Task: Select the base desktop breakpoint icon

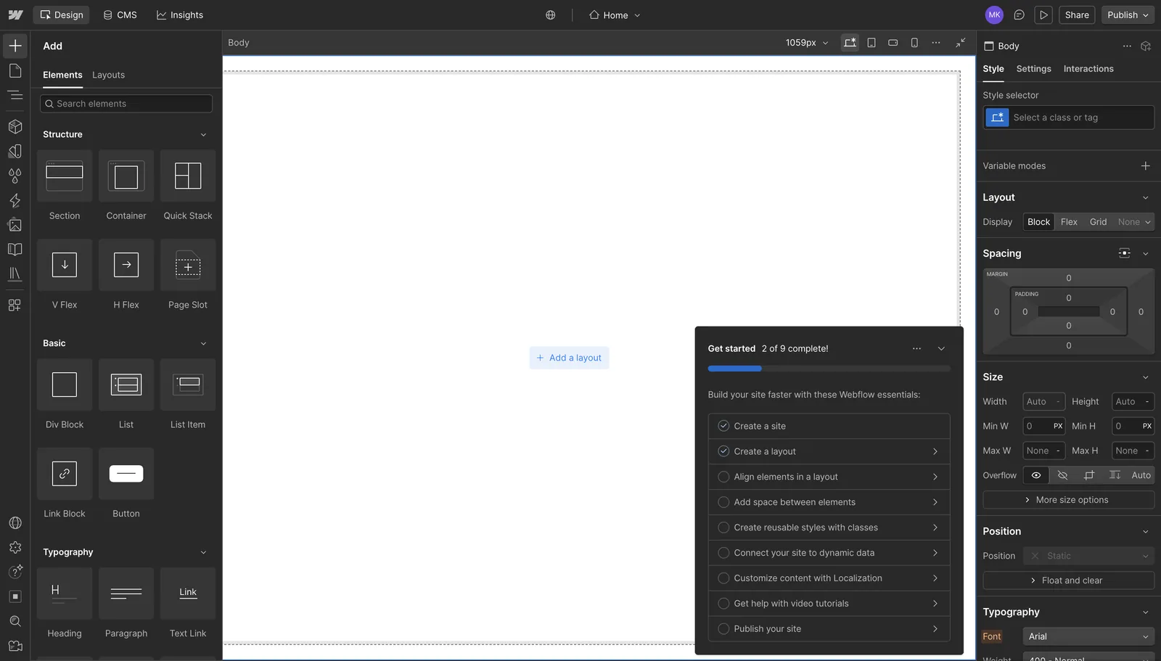Action: click(850, 43)
